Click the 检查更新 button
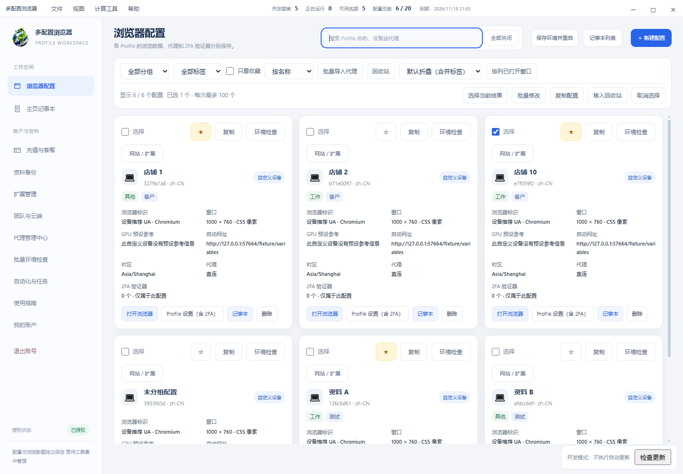The width and height of the screenshot is (683, 474). [x=653, y=457]
